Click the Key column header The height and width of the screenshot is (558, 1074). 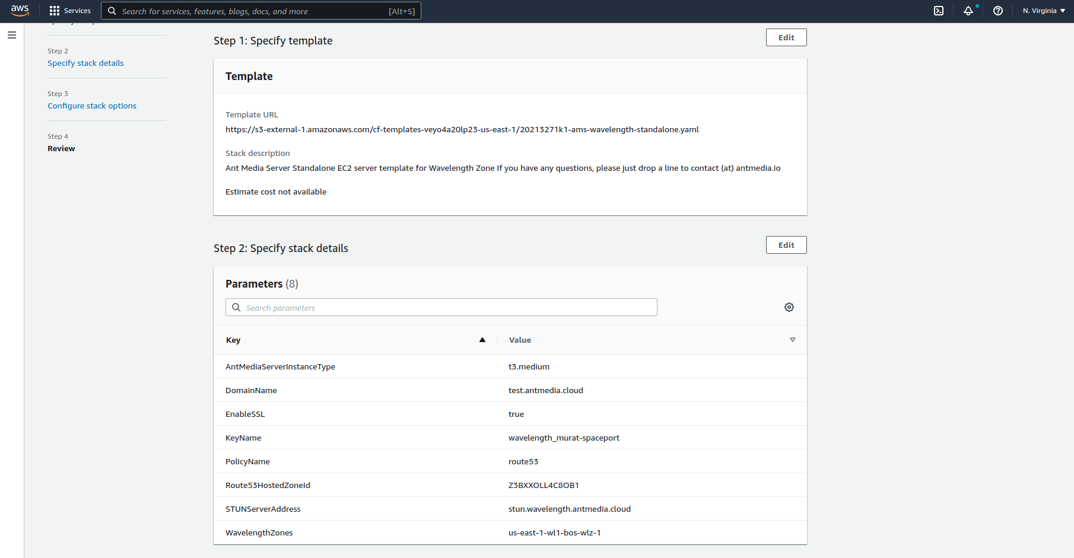coord(233,340)
